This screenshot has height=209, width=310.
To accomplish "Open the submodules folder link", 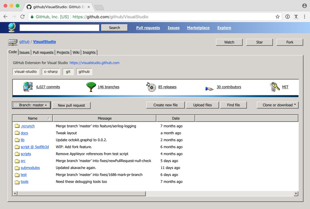I will (30, 168).
